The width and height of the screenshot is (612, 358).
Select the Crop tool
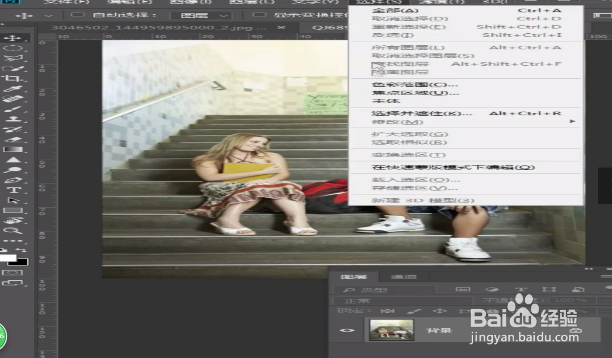[13, 79]
